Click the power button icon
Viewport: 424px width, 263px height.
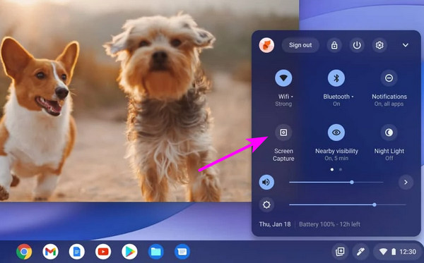357,45
